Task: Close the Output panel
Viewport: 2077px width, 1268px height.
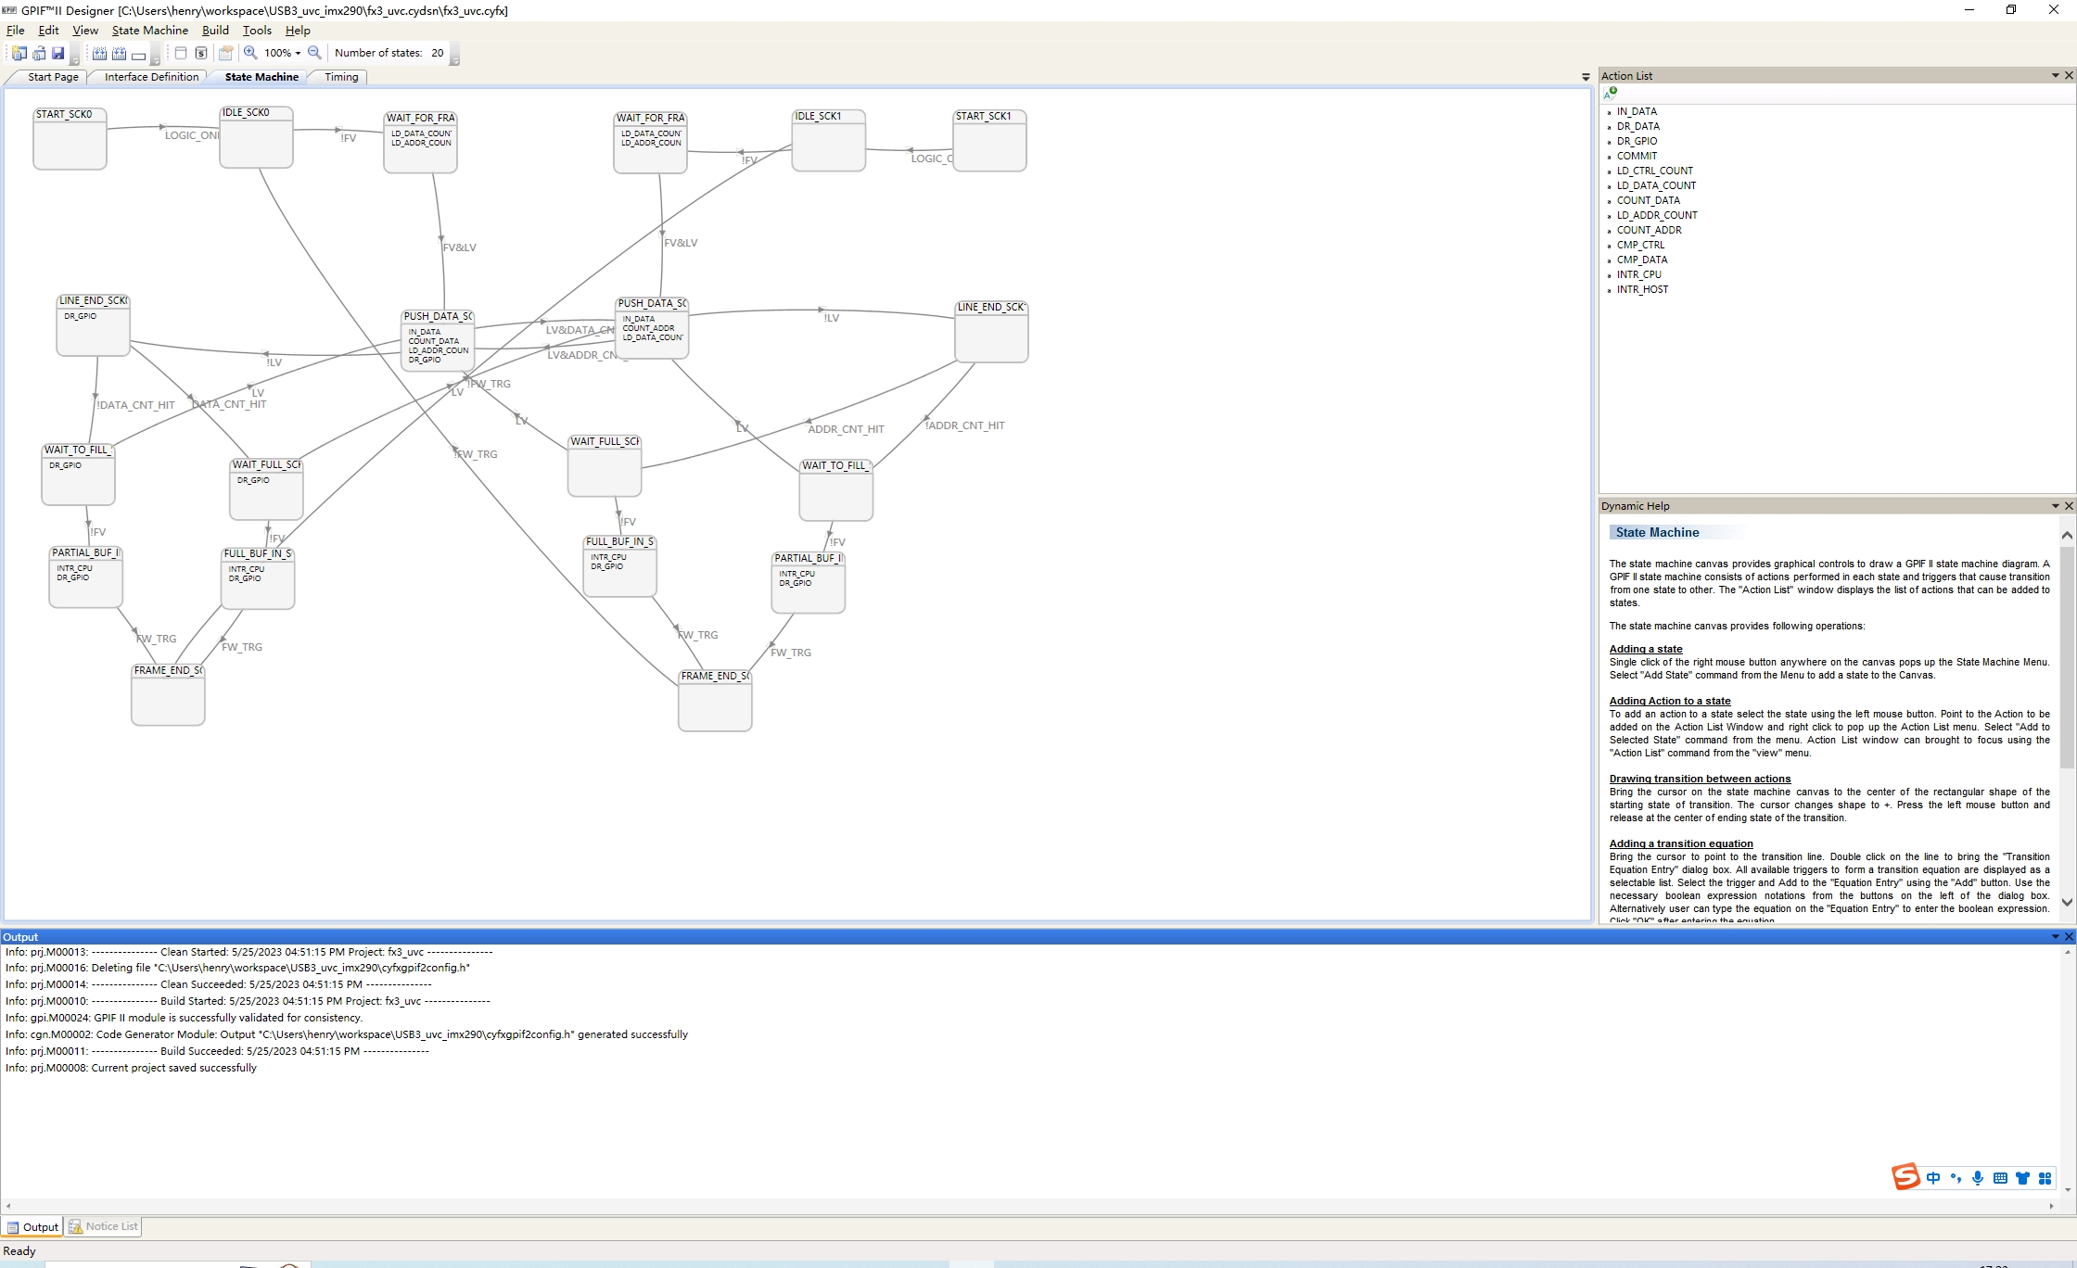Action: coord(2069,937)
